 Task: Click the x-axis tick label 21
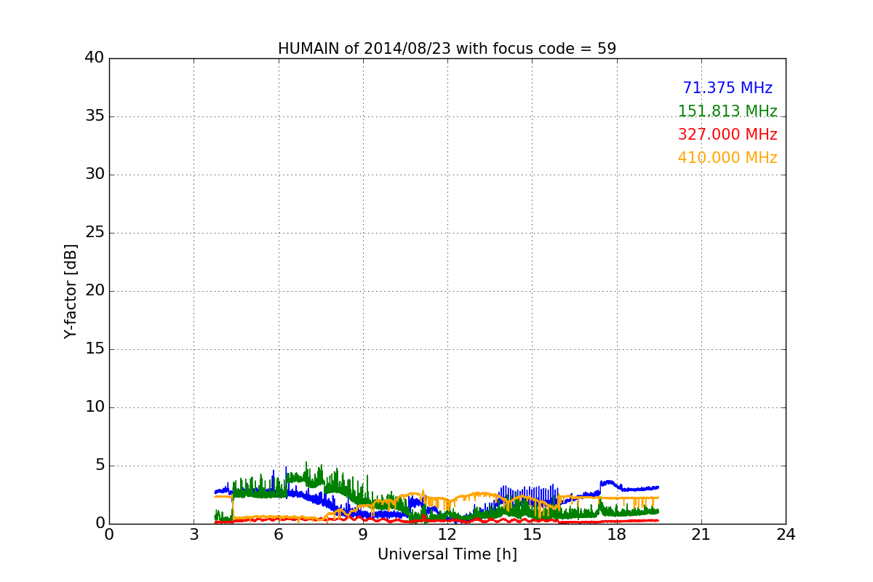pyautogui.click(x=701, y=535)
